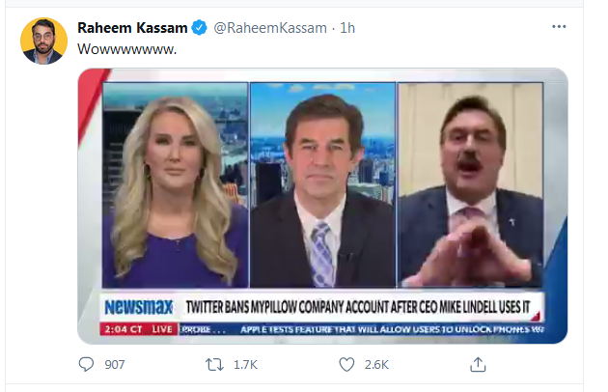Click the 907 replies count
The image size is (608, 392).
(x=114, y=365)
